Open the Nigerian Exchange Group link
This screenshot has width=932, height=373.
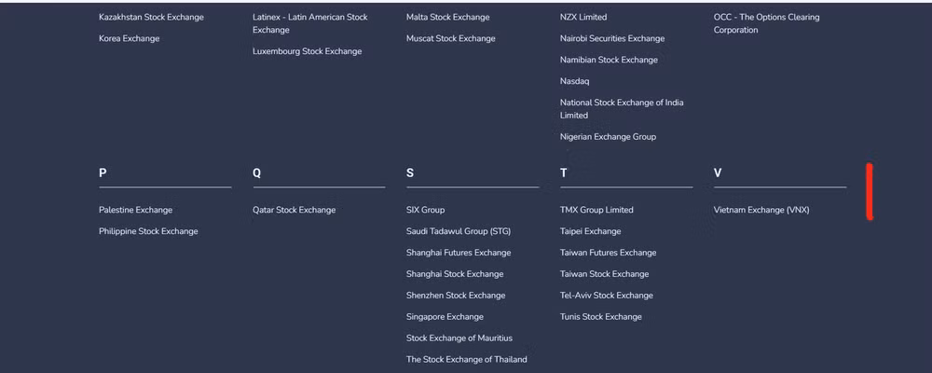(608, 137)
